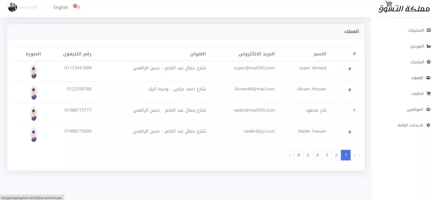Viewport: 432px width, 200px height.
Task: Click the العنوان column header
Action: click(197, 54)
